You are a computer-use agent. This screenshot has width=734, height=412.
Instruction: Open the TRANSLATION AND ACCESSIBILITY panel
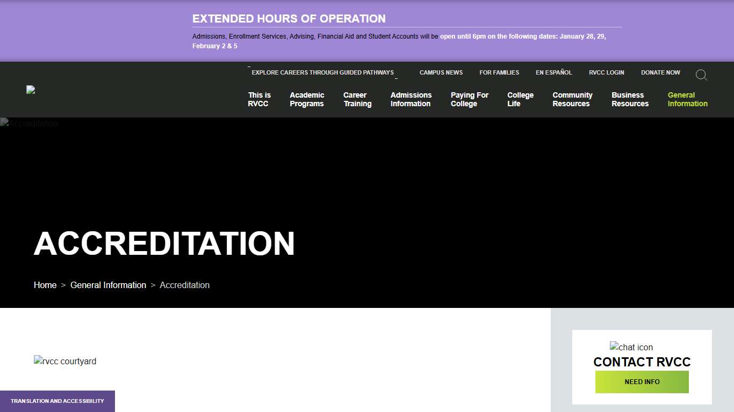click(57, 401)
